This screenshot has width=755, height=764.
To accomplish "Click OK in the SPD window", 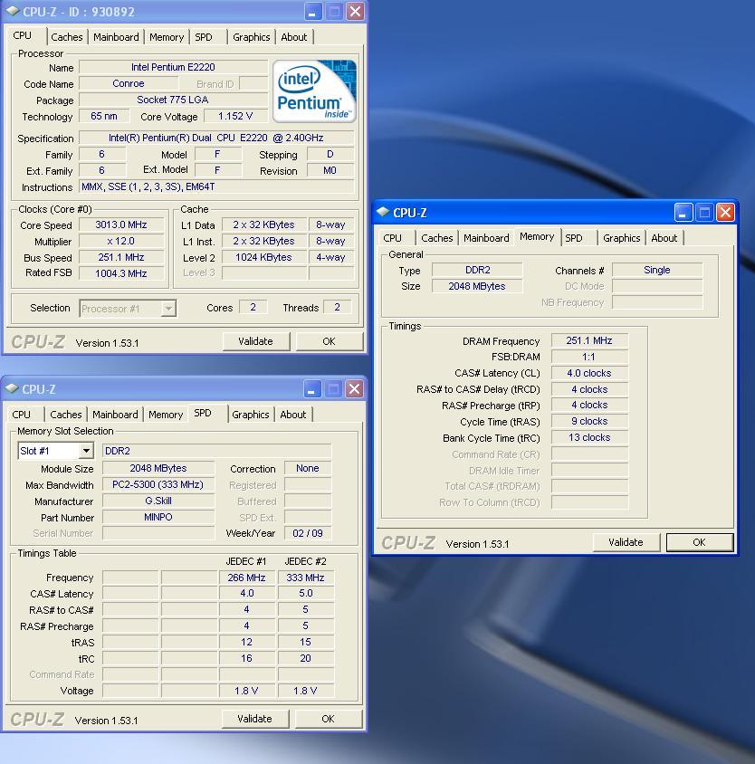I will [328, 719].
